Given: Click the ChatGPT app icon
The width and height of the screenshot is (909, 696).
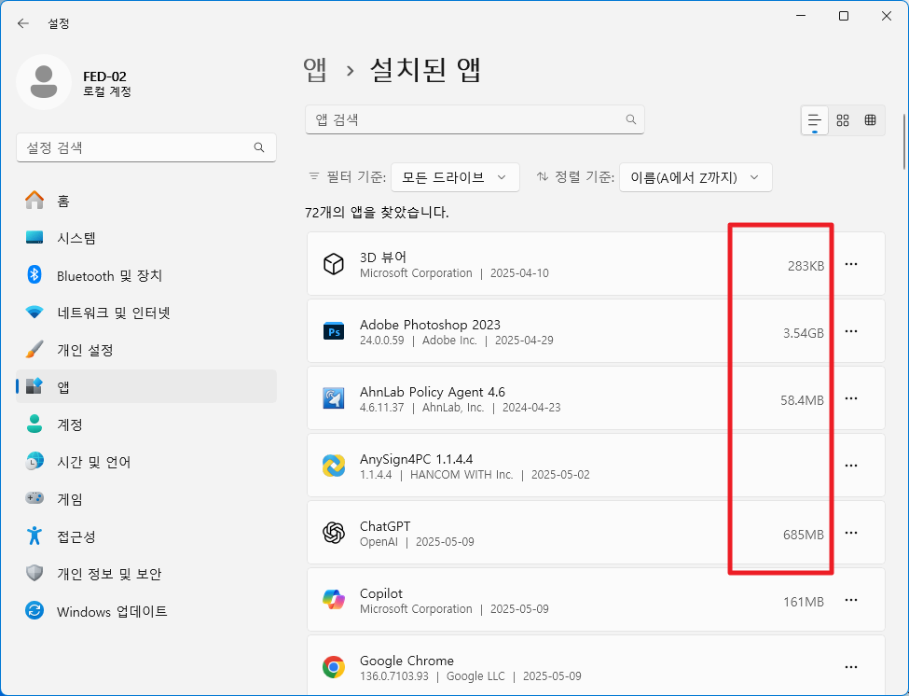Looking at the screenshot, I should tap(334, 533).
